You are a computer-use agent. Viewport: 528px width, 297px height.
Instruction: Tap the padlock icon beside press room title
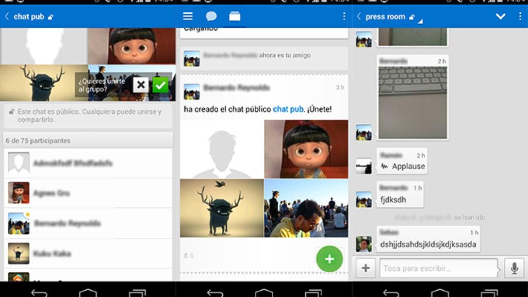411,16
